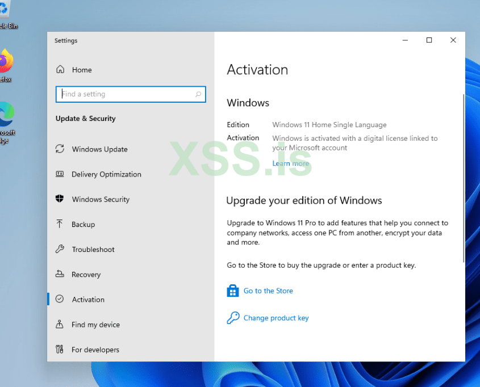This screenshot has height=387, width=480.
Task: Maximize the Settings window
Action: pyautogui.click(x=429, y=40)
